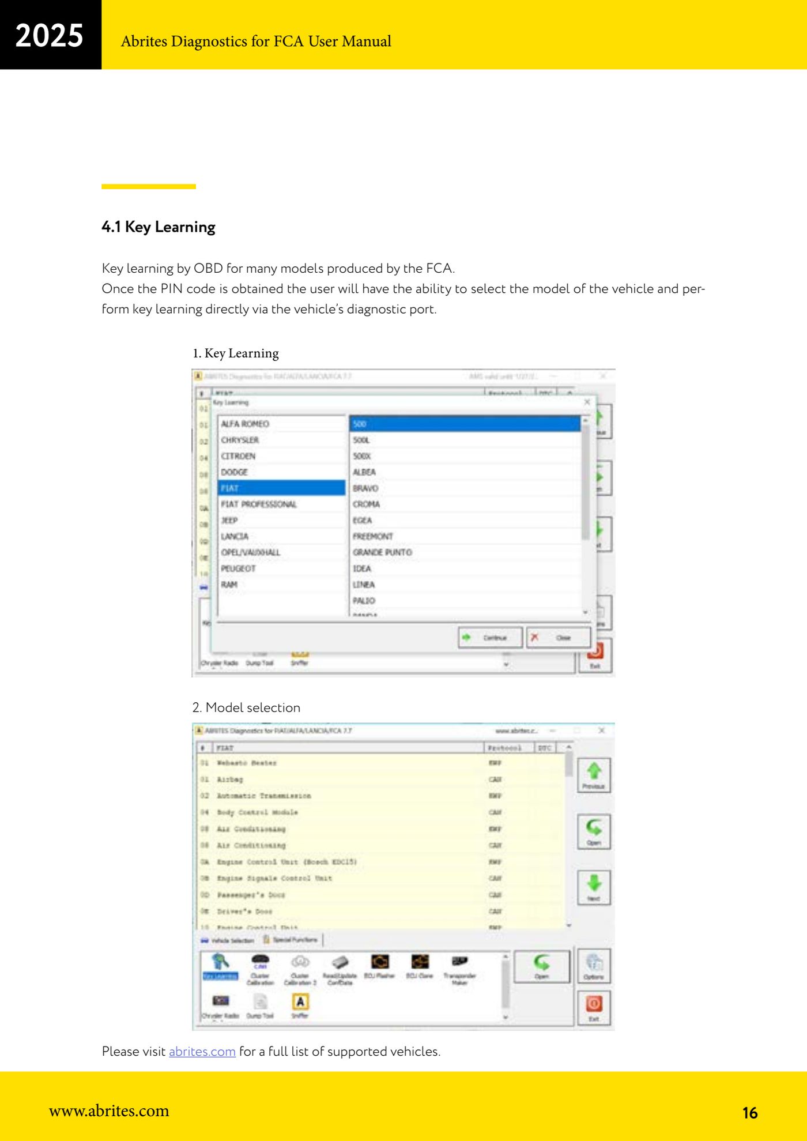Launch the Read/Update ConfData function
The height and width of the screenshot is (1141, 807).
pyautogui.click(x=340, y=970)
